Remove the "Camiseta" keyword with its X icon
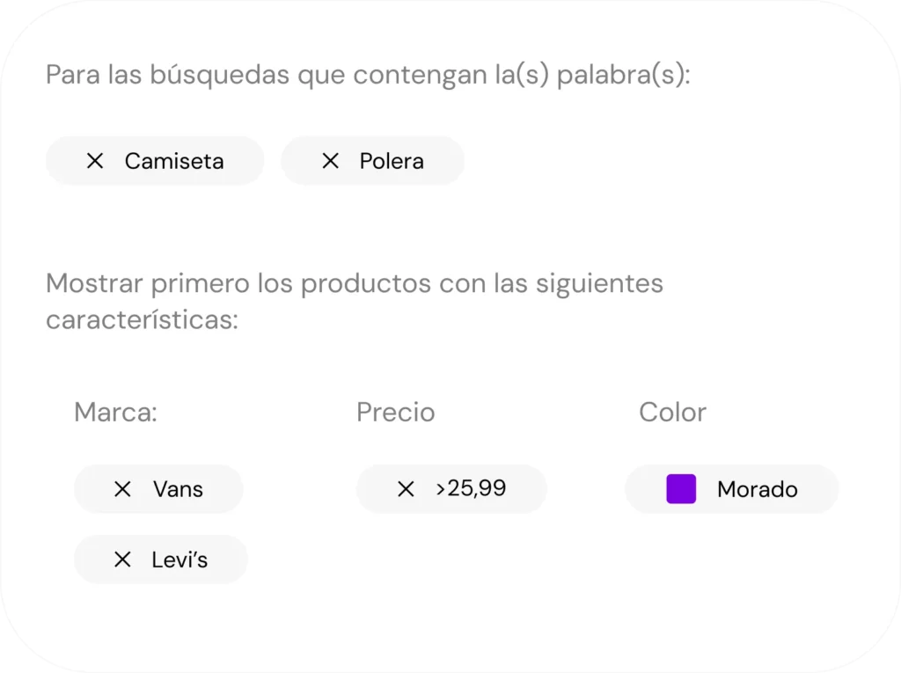This screenshot has height=673, width=901. pos(94,160)
